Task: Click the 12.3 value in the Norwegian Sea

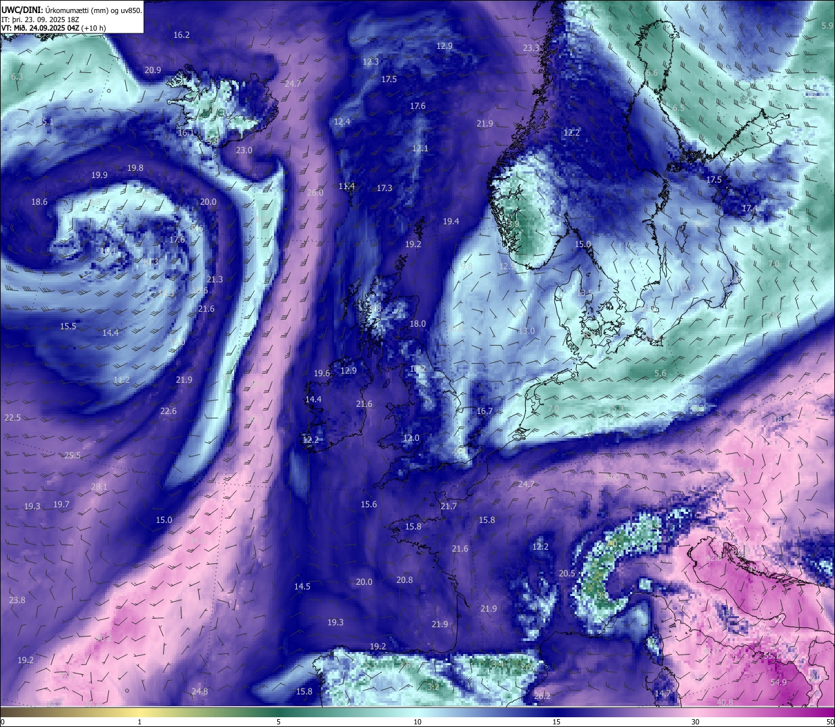Action: coord(371,61)
